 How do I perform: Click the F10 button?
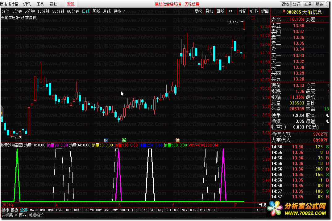click(231, 11)
